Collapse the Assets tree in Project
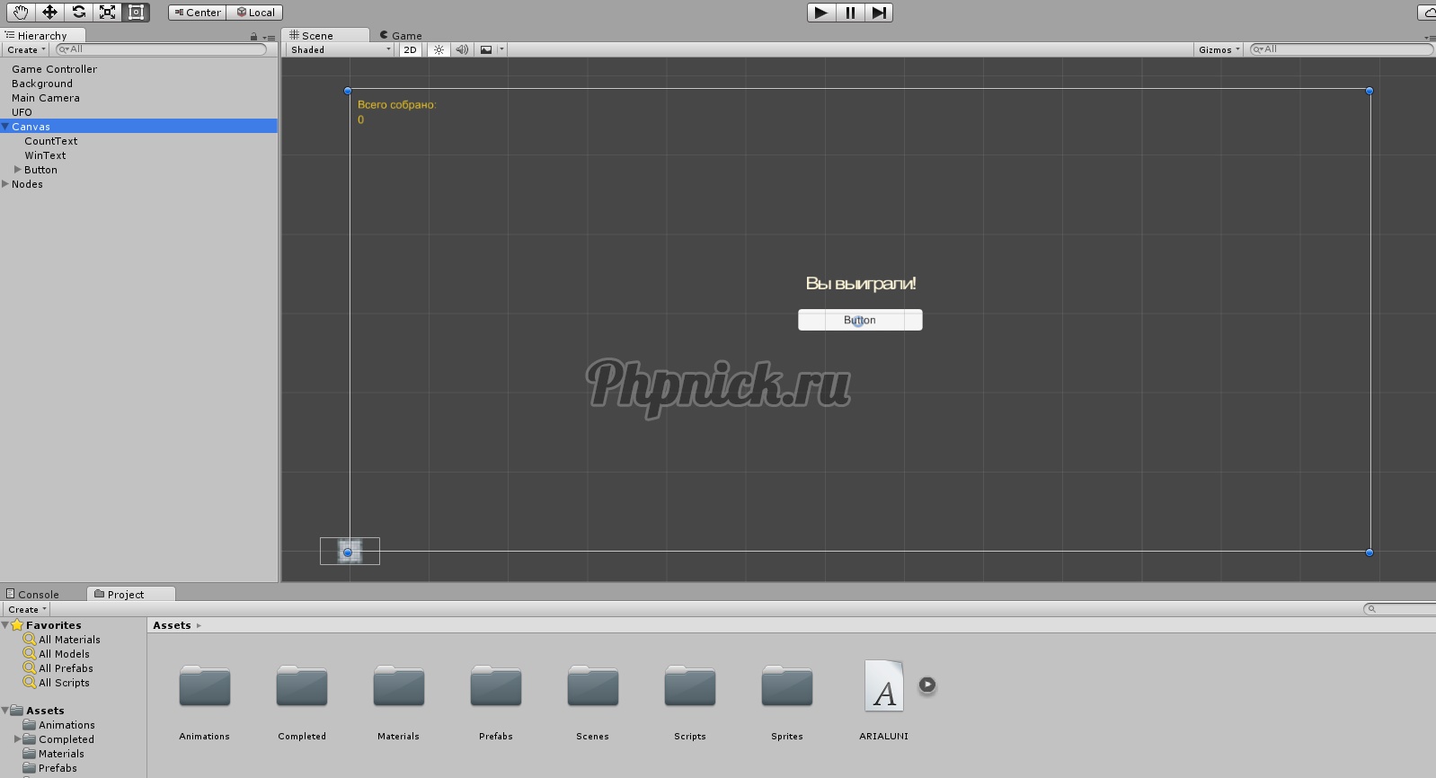This screenshot has height=778, width=1436. [5, 710]
